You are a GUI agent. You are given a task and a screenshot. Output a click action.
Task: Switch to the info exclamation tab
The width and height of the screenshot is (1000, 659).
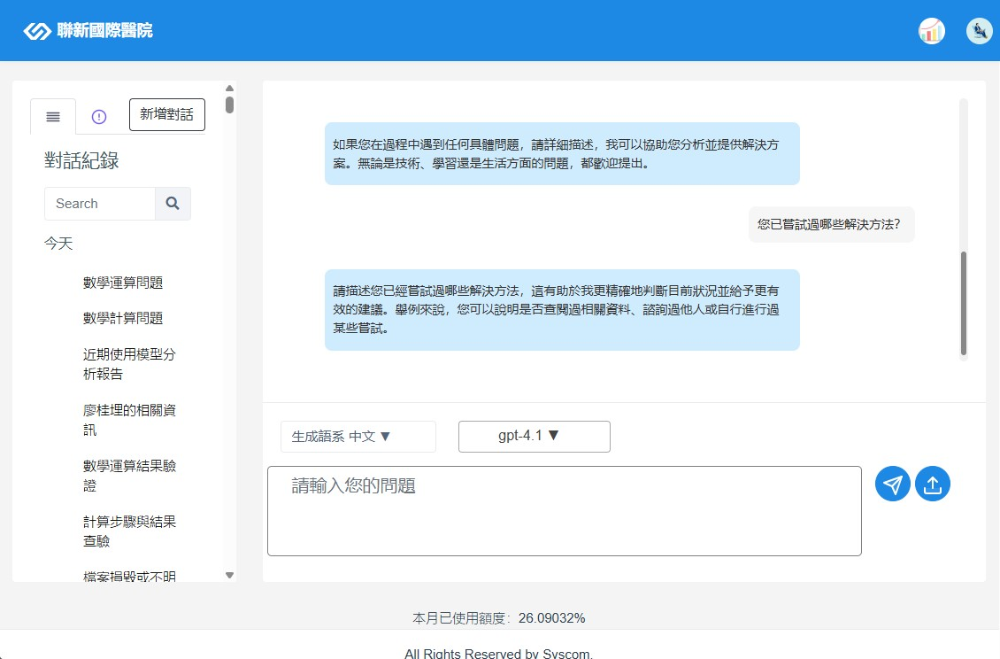99,117
